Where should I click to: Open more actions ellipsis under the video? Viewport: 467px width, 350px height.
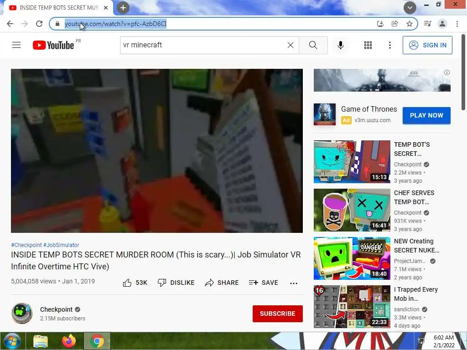tap(294, 283)
